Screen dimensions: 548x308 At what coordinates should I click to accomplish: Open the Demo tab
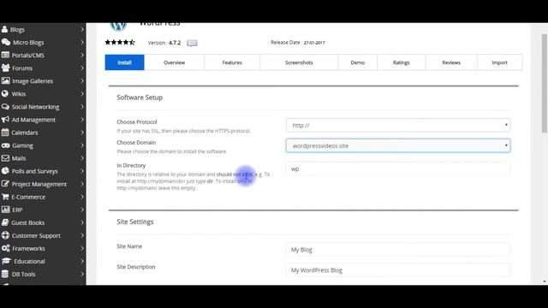click(358, 62)
